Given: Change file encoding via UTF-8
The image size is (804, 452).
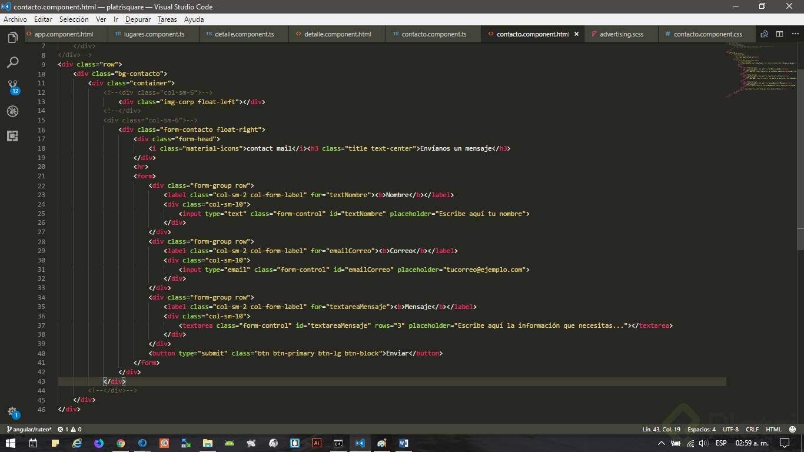Looking at the screenshot, I should point(730,430).
